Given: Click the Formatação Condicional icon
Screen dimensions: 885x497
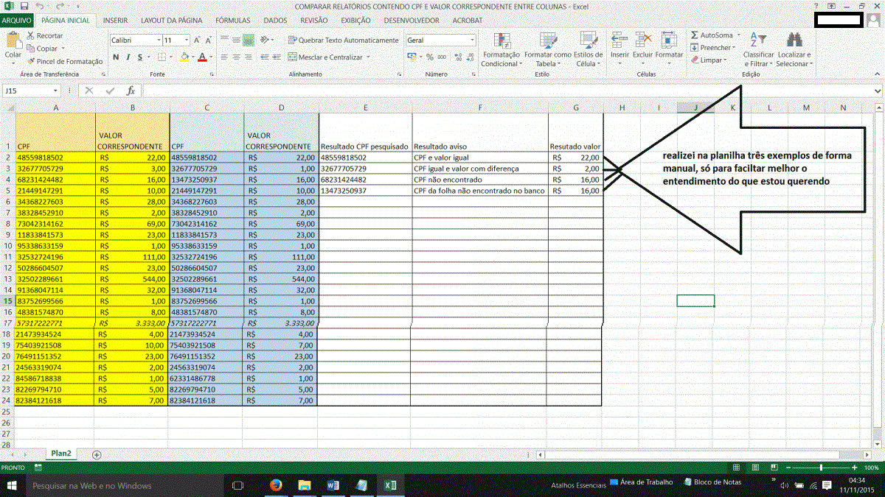Looking at the screenshot, I should click(x=502, y=40).
